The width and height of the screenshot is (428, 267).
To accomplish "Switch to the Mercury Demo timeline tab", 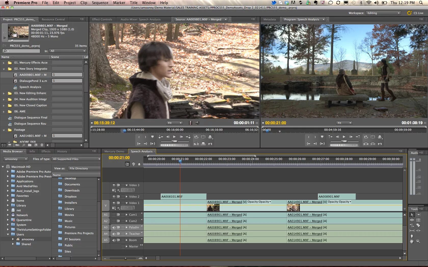I will (x=114, y=151).
